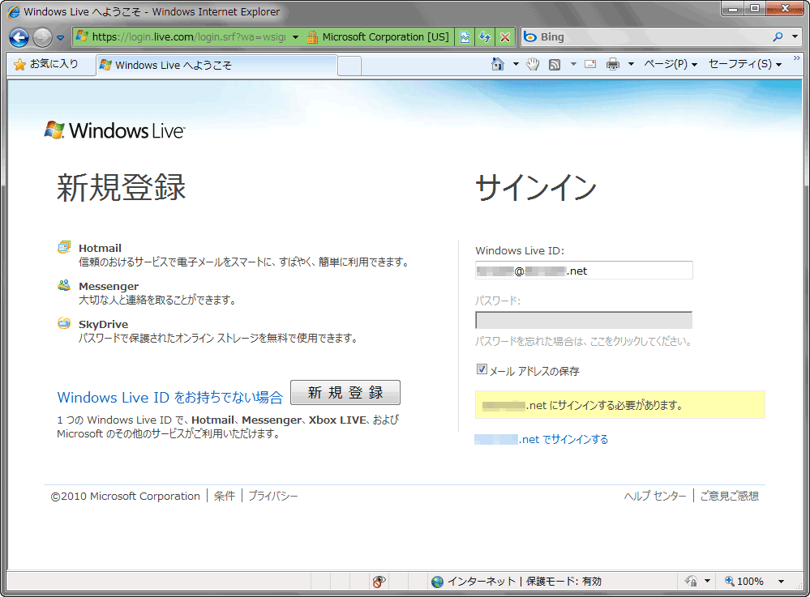Click the Home icon in command bar
Screen dimensions: 810x597
tap(498, 64)
